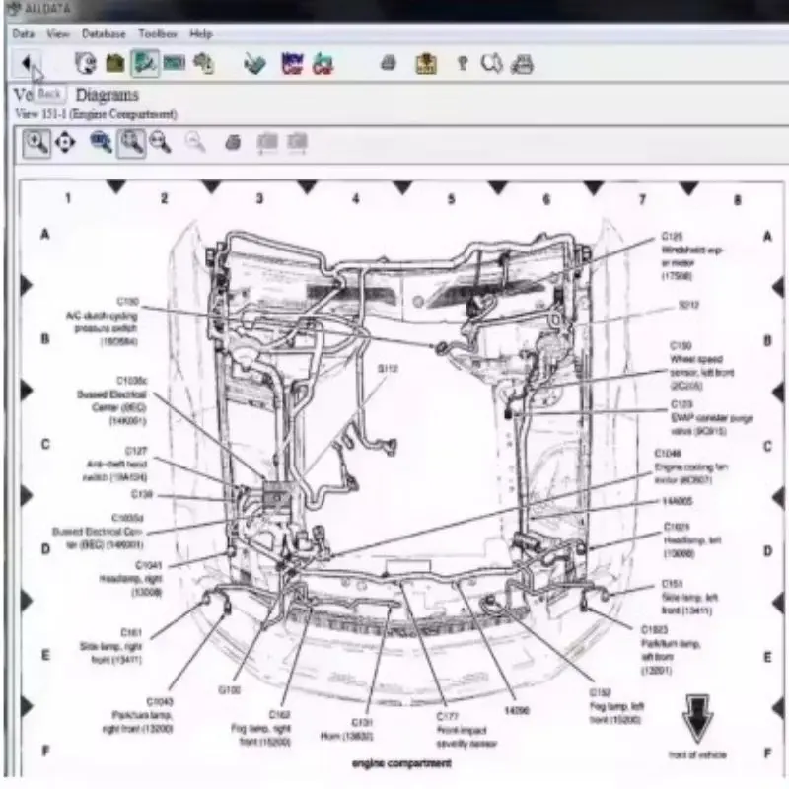The image size is (789, 789).
Task: Click the printer icon in the diagram toolbar
Action: pos(233,143)
